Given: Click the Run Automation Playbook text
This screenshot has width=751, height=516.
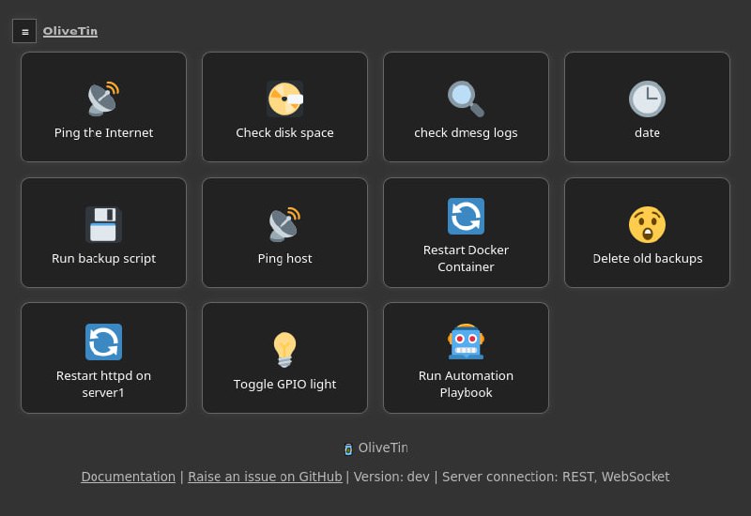Looking at the screenshot, I should coord(466,384).
